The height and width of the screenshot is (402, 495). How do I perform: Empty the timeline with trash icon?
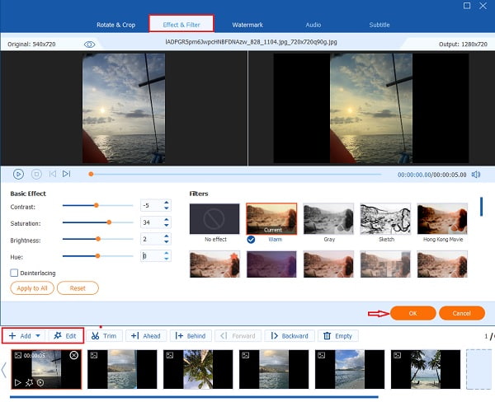[337, 336]
